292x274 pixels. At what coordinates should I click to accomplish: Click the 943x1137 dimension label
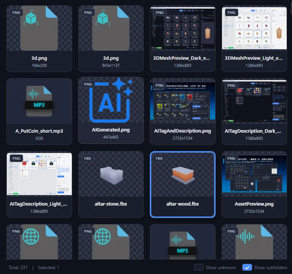point(111,65)
